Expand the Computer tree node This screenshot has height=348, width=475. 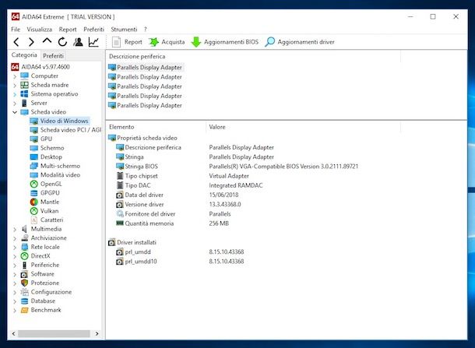point(15,76)
